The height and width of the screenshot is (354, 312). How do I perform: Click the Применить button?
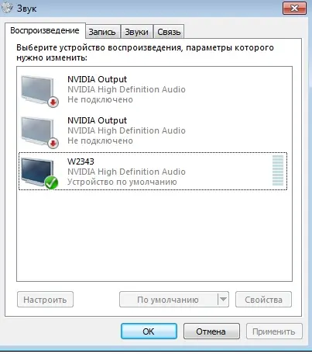[x=274, y=331]
